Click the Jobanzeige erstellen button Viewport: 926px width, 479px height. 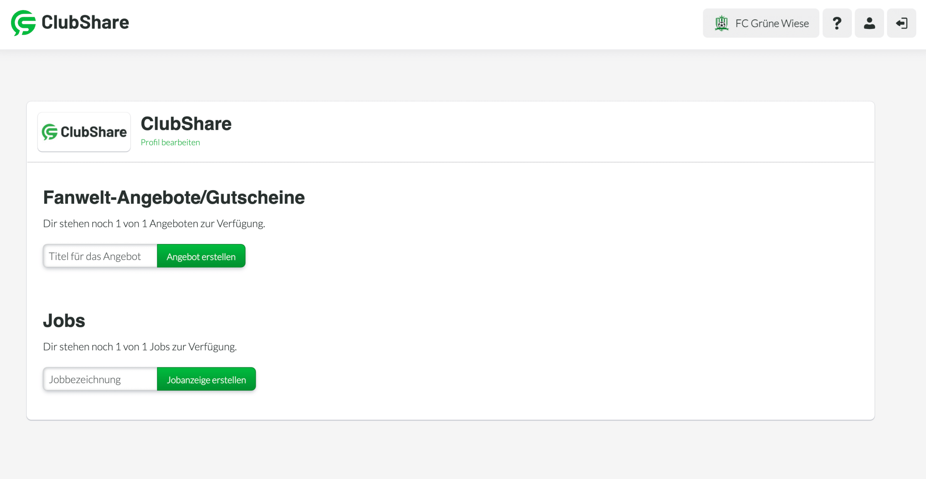[x=206, y=379]
